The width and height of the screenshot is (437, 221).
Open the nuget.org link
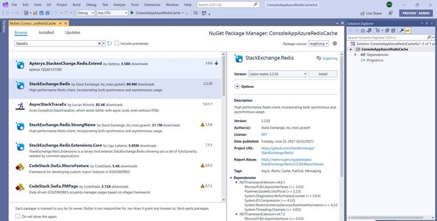[x=330, y=59]
